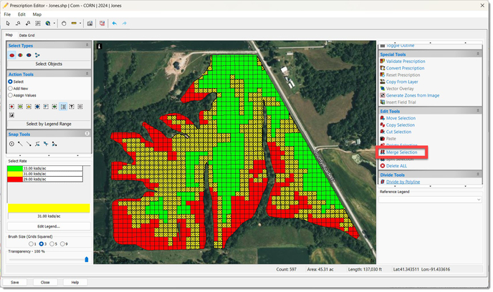Click Merge Selection in Edit Tools
Viewport: 493px width, 292px height.
(401, 152)
